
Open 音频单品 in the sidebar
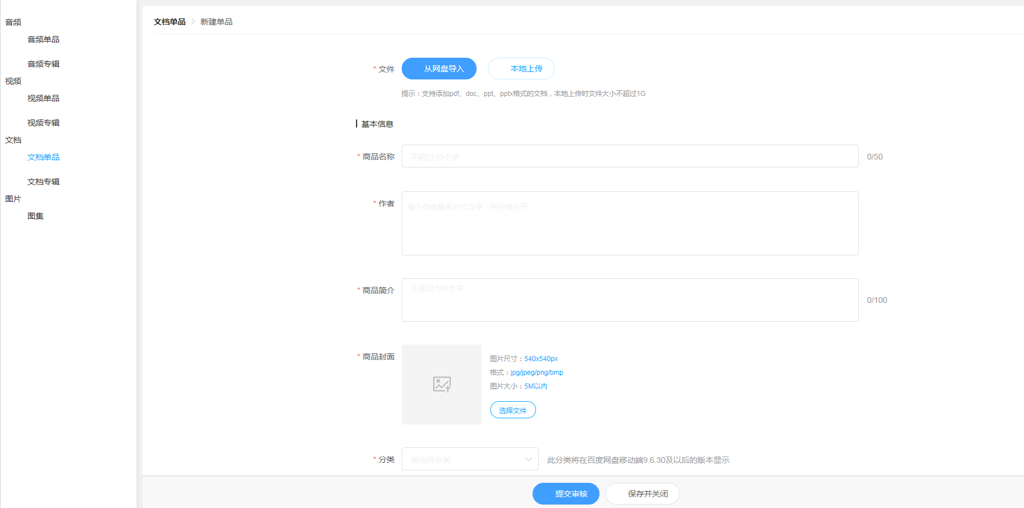pos(43,39)
